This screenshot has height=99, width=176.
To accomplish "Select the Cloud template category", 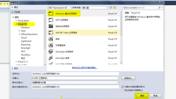I will [24, 38].
